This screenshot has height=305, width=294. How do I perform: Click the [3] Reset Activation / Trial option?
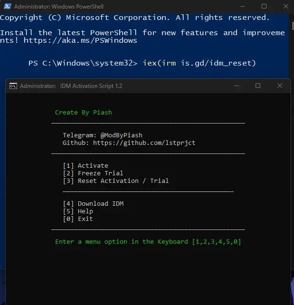116,181
